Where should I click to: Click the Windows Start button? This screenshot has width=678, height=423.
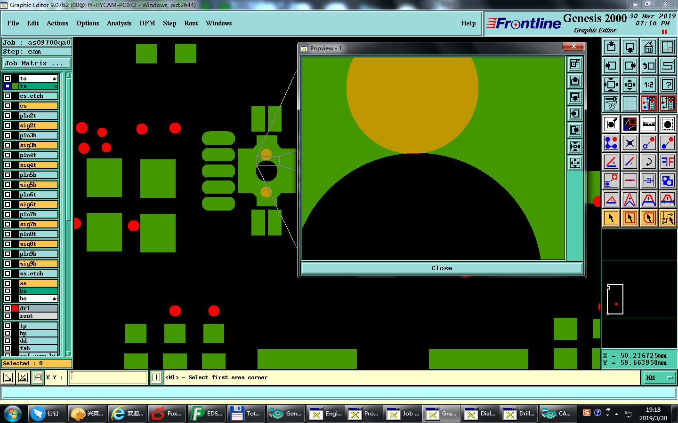tap(13, 414)
